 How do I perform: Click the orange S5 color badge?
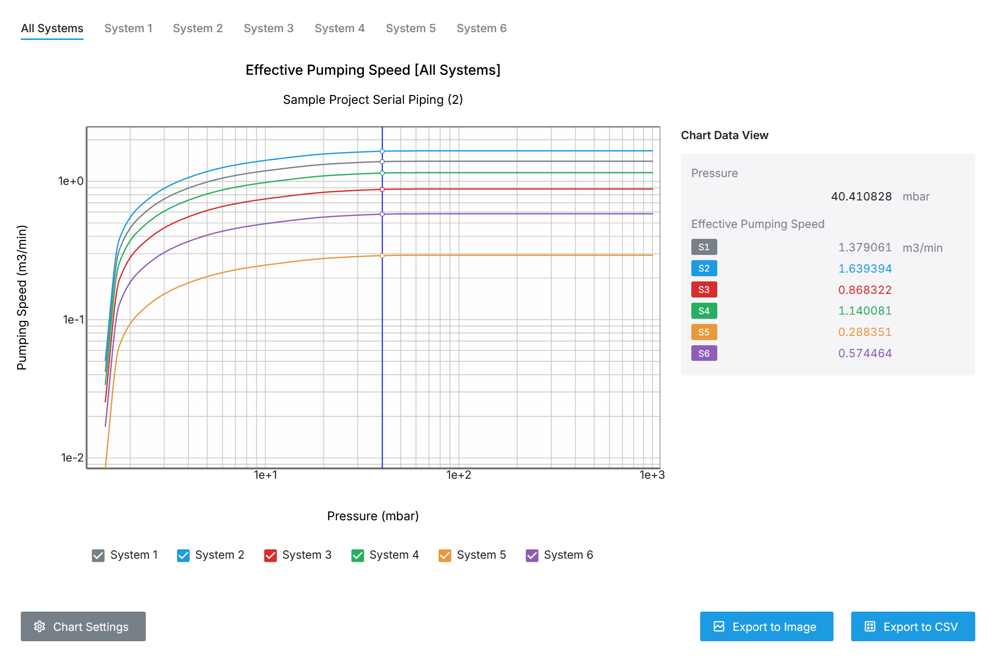pyautogui.click(x=704, y=332)
